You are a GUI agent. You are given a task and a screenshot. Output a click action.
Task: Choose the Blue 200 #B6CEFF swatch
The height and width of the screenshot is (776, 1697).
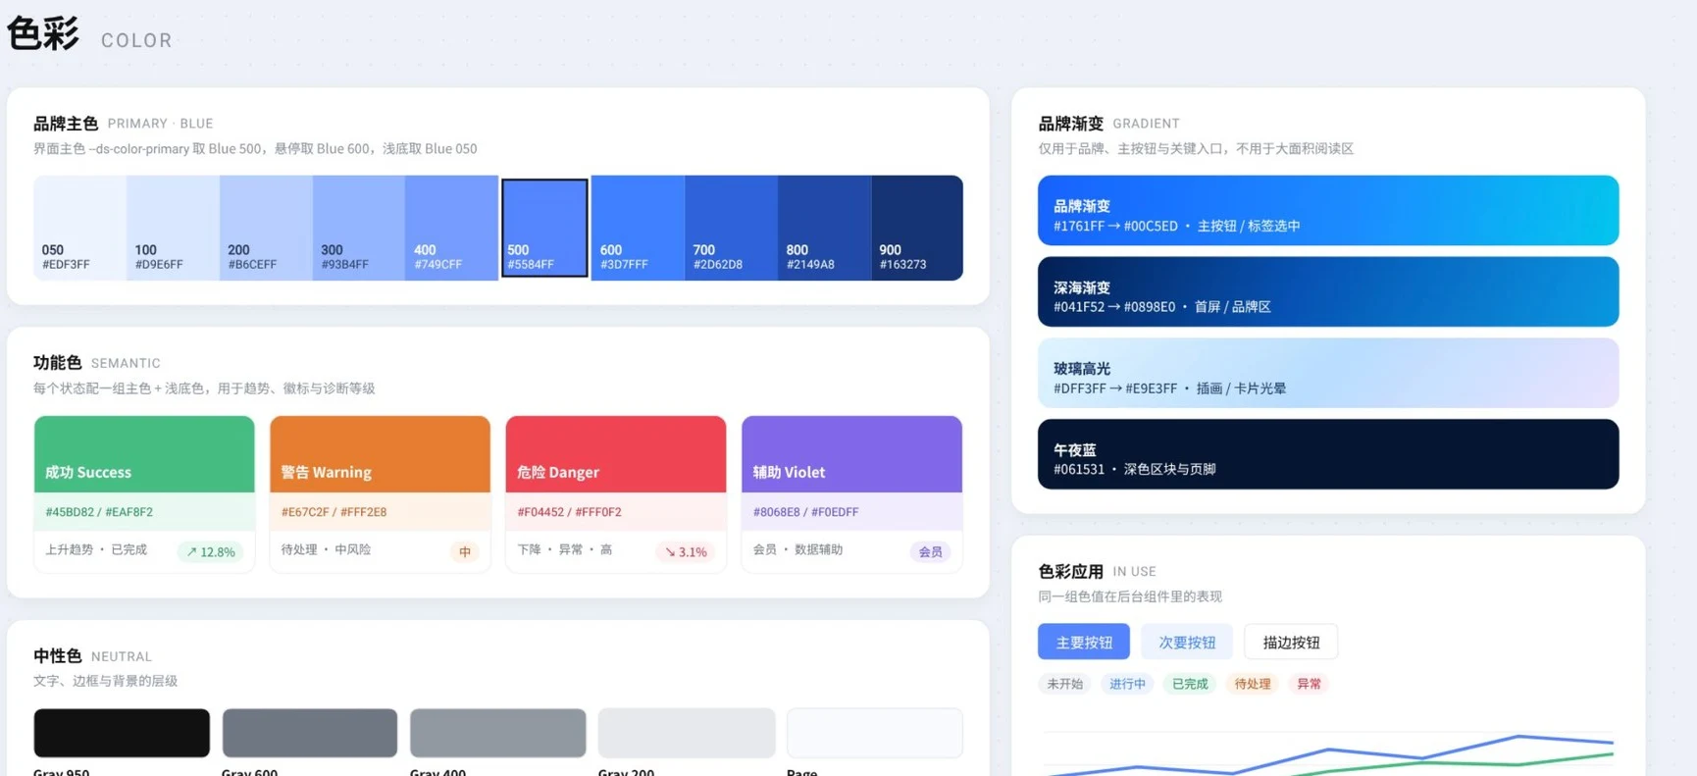pyautogui.click(x=266, y=228)
